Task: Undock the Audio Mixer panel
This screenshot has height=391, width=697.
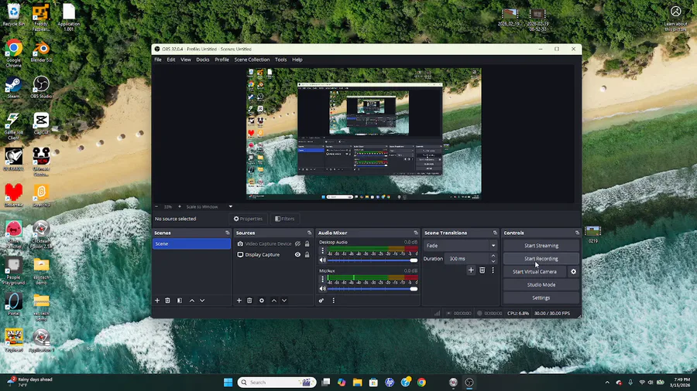Action: 416,233
